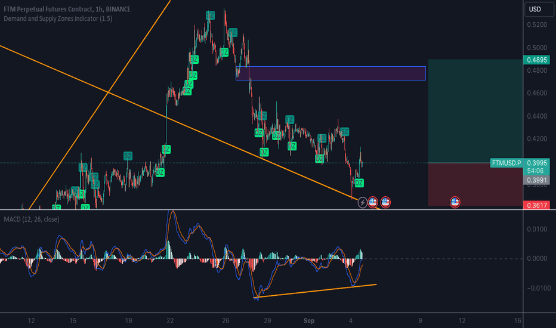The height and width of the screenshot is (328, 556).
Task: Select SZ marker at the chart's highest peak
Action: pyautogui.click(x=210, y=16)
